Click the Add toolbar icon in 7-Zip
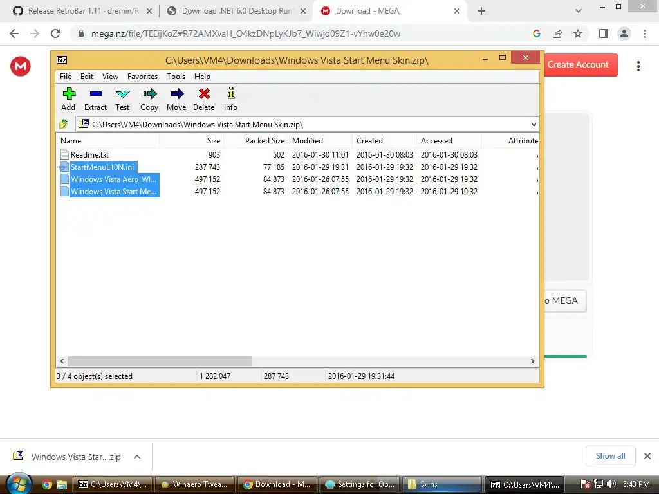The height and width of the screenshot is (494, 659). click(x=68, y=94)
